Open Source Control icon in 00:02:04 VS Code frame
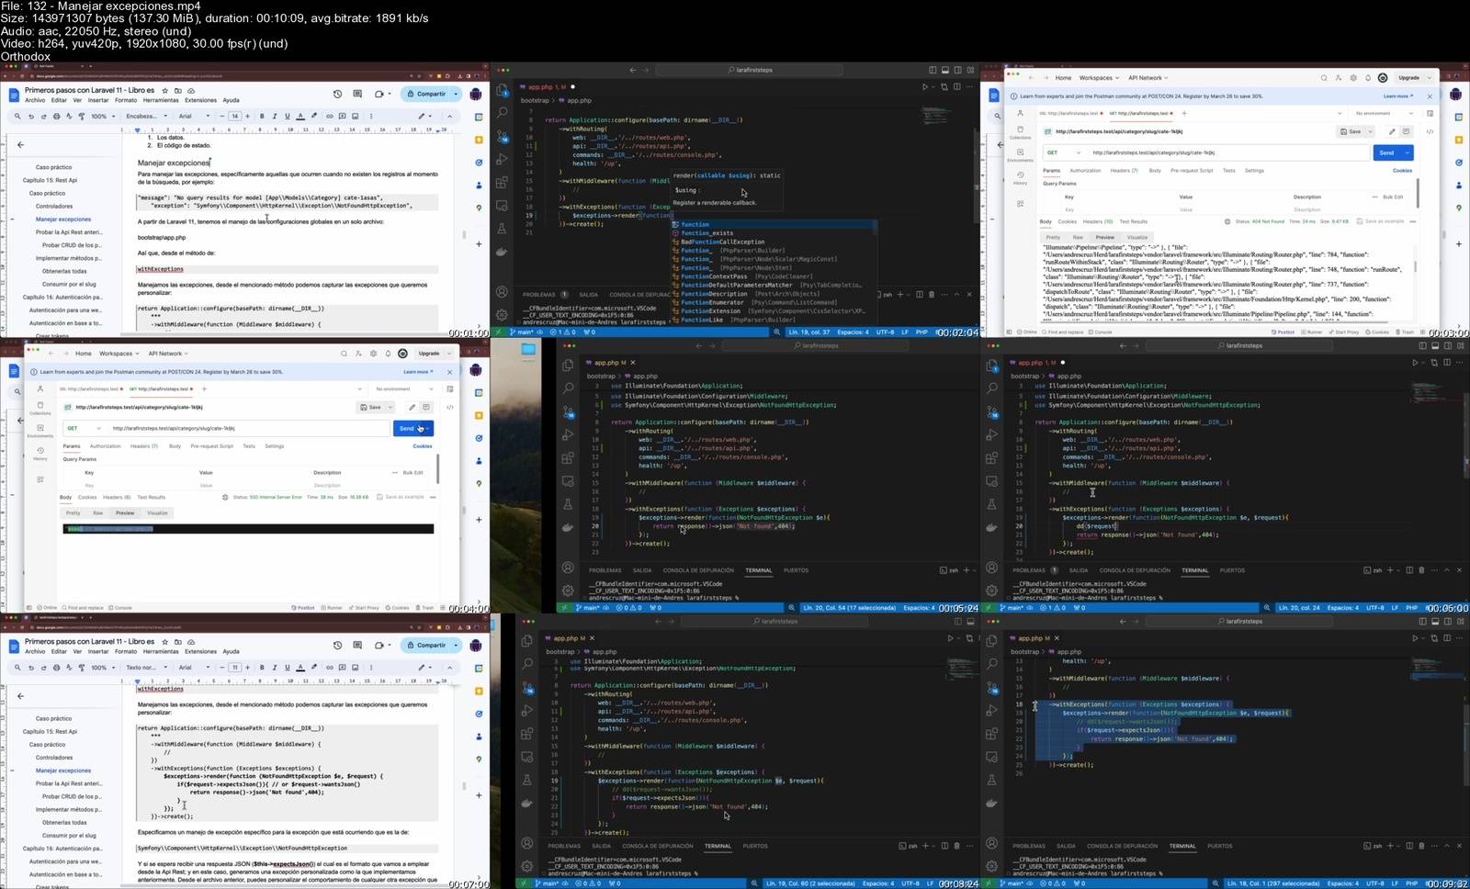1470x889 pixels. pyautogui.click(x=502, y=136)
